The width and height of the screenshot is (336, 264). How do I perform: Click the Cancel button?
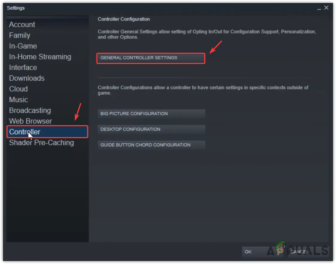point(308,252)
